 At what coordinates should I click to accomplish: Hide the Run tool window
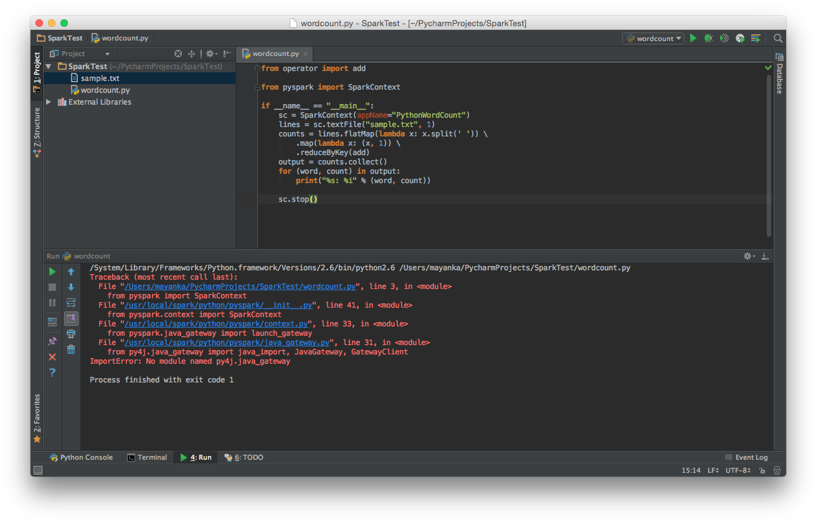(765, 256)
